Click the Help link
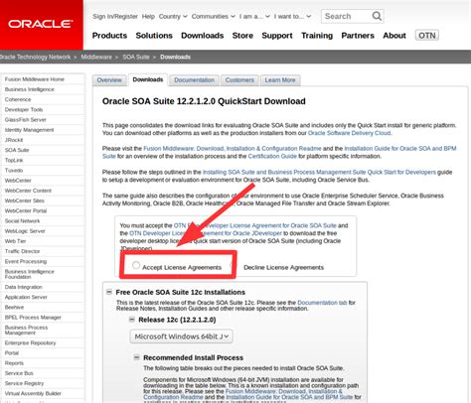Viewport: 471px width, 403px height. tap(148, 16)
